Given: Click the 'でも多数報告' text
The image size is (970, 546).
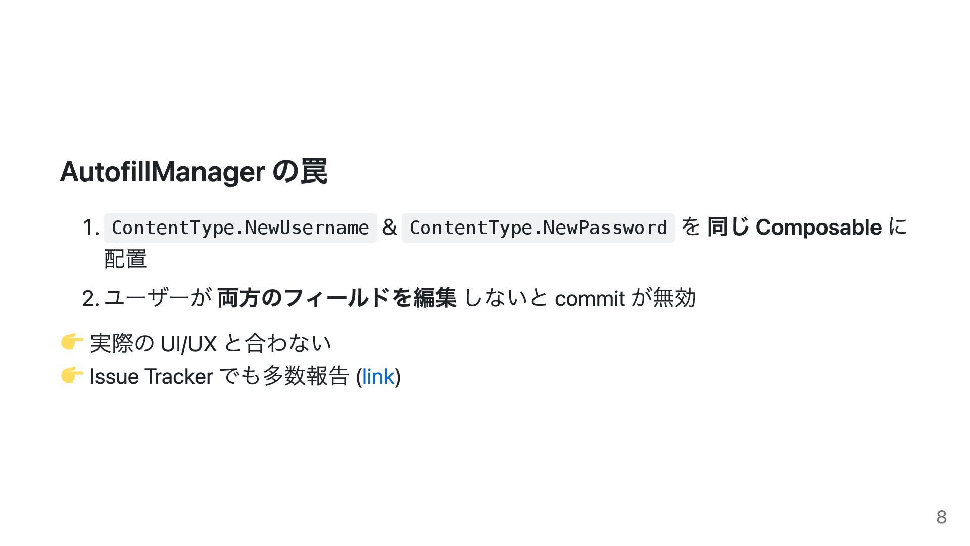Looking at the screenshot, I should [285, 377].
